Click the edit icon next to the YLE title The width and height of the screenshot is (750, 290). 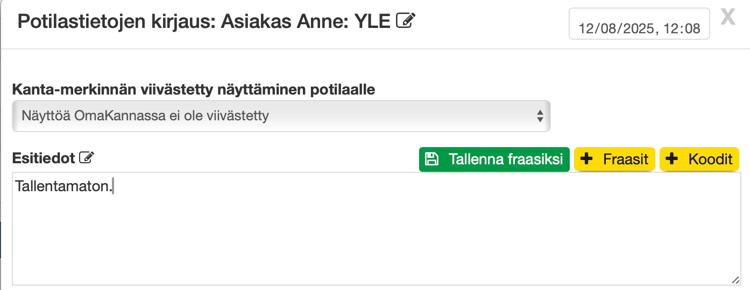click(406, 20)
